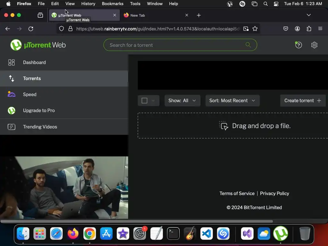
Task: Open a new browser tab with plus
Action: (199, 15)
